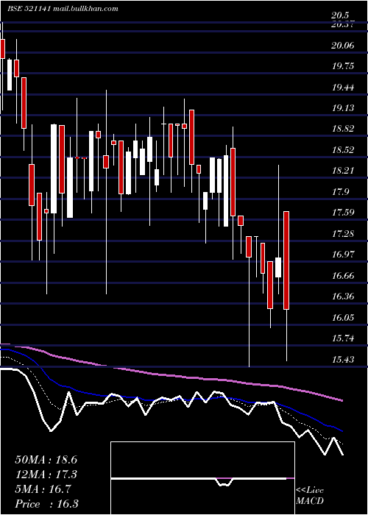Image resolution: width=368 pixels, height=515 pixels.
Task: Click the BSE 521141 mail.bullkhan.com header text
Action: 63,9
